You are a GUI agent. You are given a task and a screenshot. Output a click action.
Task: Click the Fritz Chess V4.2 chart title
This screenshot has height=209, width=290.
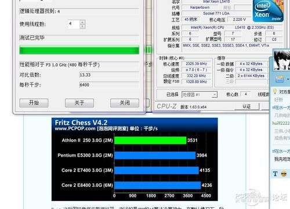coord(81,122)
